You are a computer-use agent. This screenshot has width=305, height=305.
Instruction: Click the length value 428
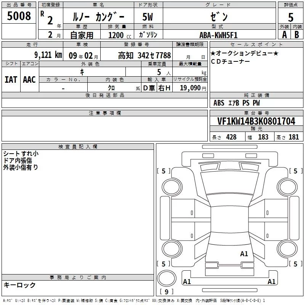click(231, 137)
